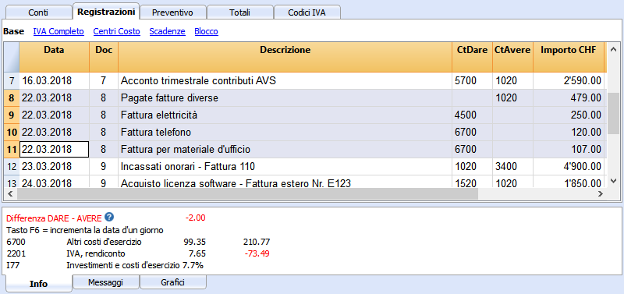Switch to the Registrazioni tab
The image size is (624, 294).
(x=106, y=12)
